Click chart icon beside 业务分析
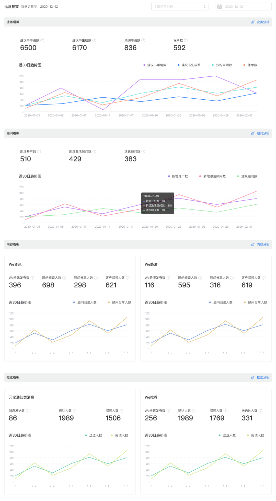 (x=253, y=22)
